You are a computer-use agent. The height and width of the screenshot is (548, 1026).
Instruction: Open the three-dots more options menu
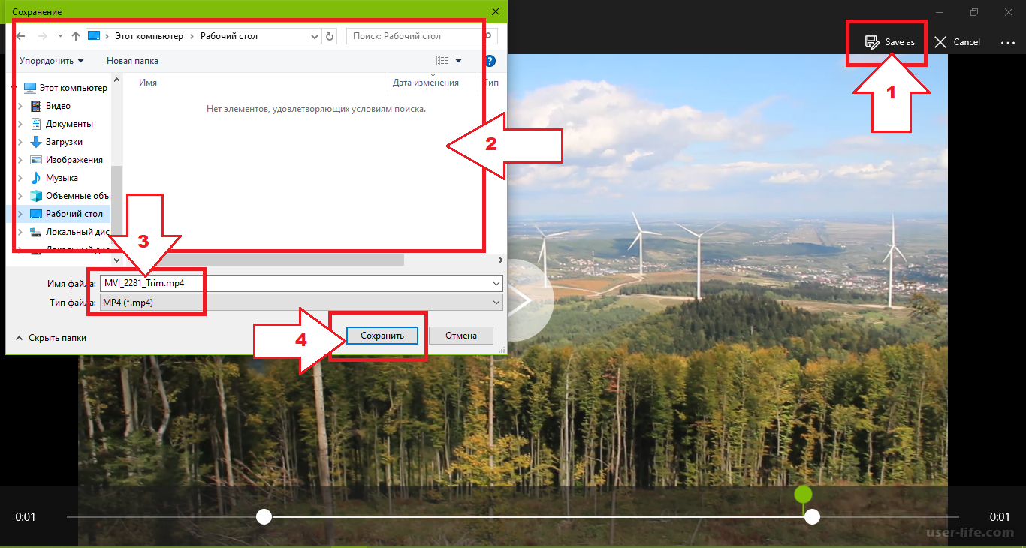tap(1008, 42)
